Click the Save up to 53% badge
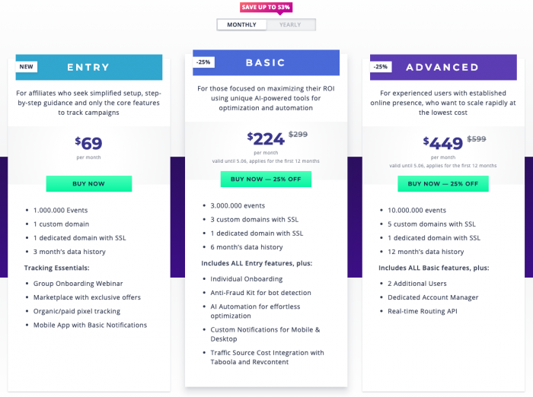 (x=266, y=7)
